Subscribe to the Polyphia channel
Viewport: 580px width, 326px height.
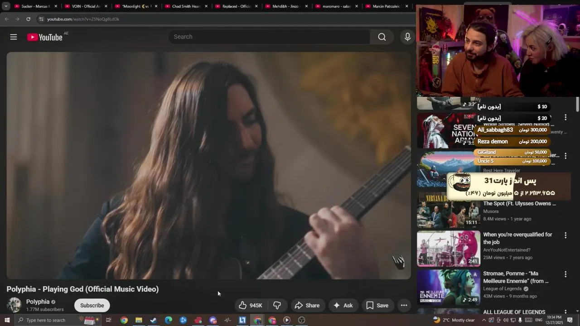coord(92,306)
